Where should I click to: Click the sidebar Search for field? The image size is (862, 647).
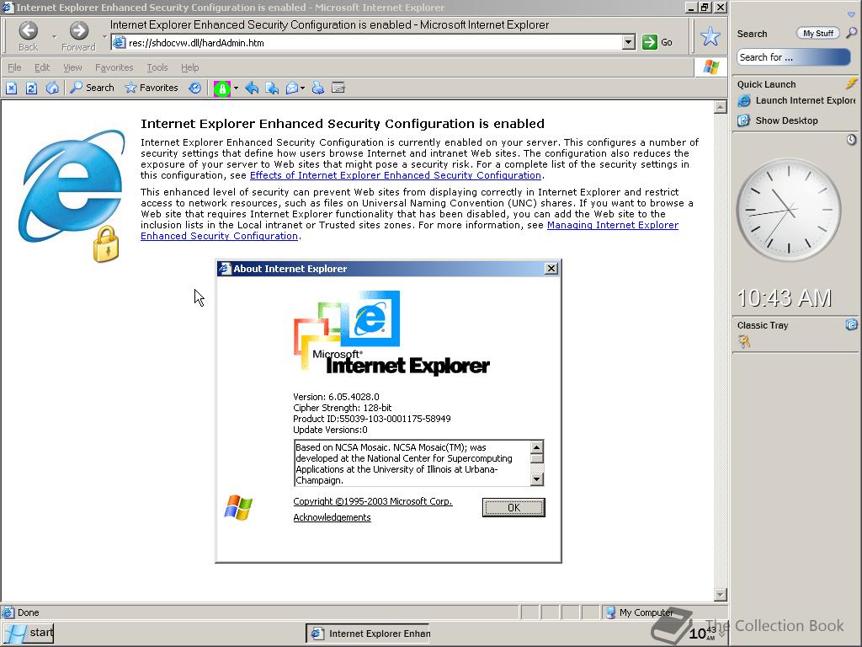click(793, 57)
